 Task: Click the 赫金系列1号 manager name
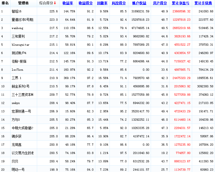[20, 87]
